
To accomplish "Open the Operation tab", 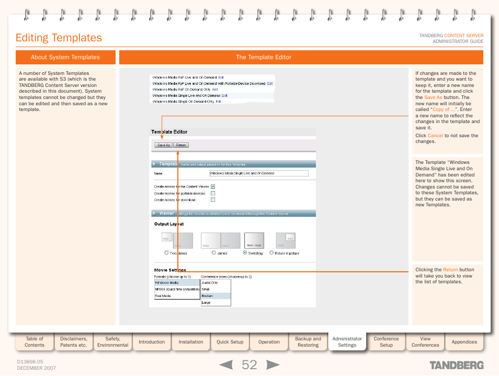I will tap(269, 342).
